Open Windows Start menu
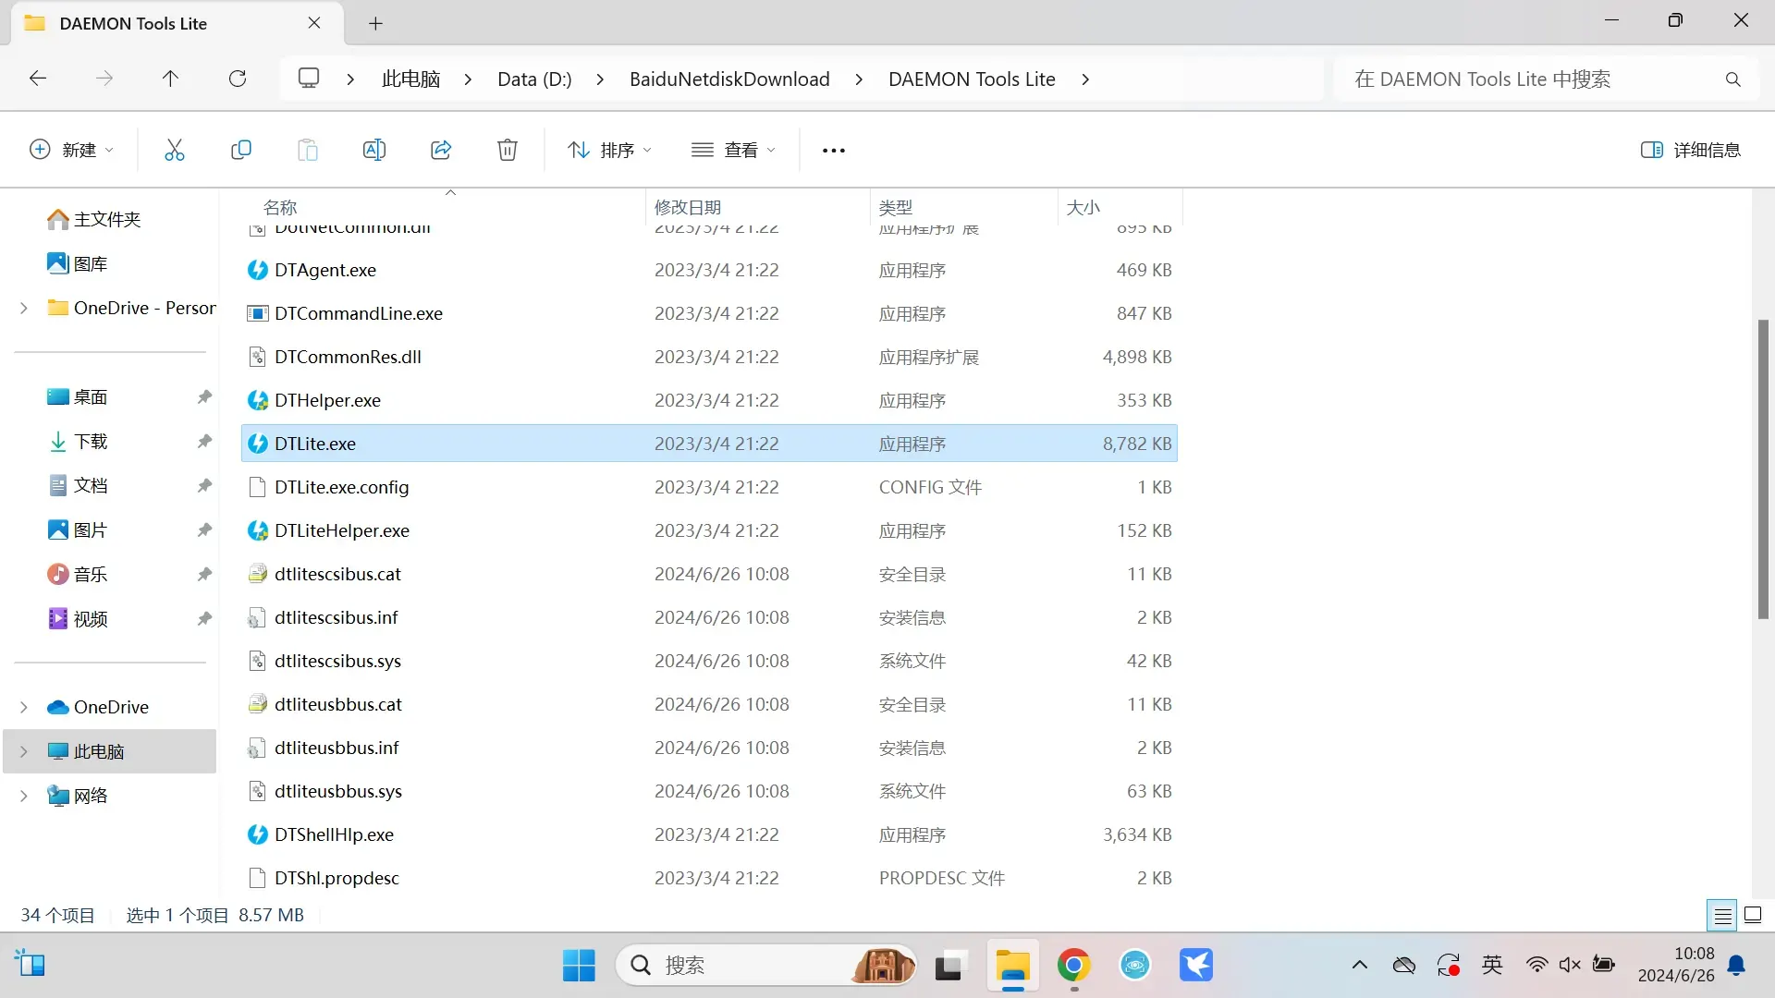The width and height of the screenshot is (1775, 998). pyautogui.click(x=579, y=966)
